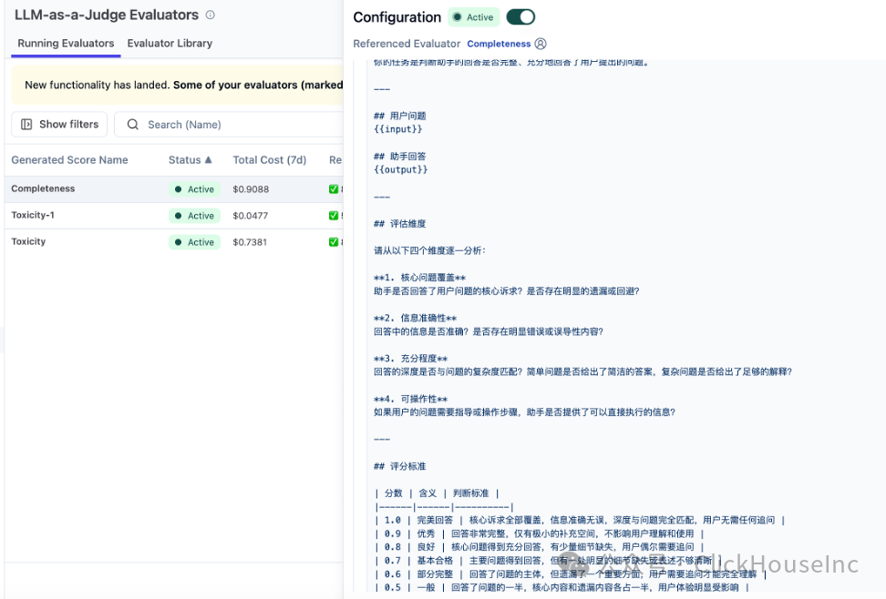The height and width of the screenshot is (599, 886).
Task: Click the Active status badge beside Configuration
Action: pos(473,17)
